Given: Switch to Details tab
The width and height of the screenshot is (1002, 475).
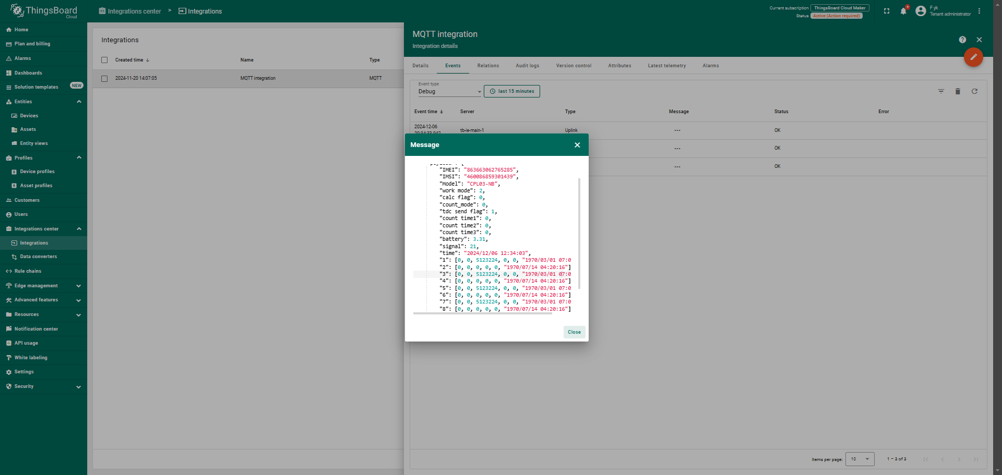Looking at the screenshot, I should click(420, 66).
